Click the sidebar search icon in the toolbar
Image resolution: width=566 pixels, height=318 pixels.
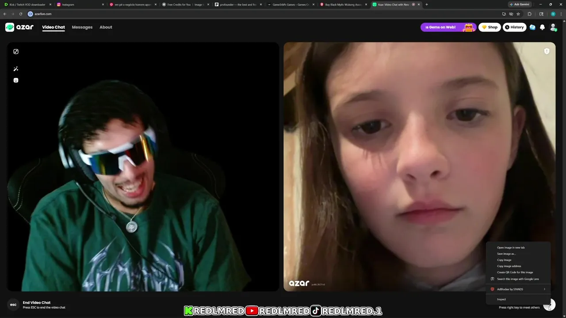541,14
